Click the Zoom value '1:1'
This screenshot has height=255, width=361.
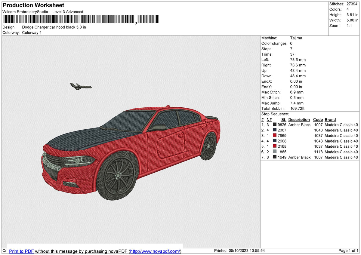point(350,26)
